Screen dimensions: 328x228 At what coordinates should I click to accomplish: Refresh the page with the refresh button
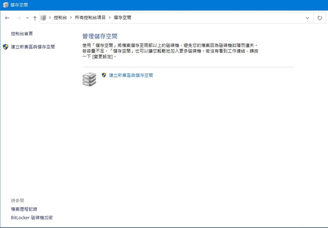tap(320, 18)
